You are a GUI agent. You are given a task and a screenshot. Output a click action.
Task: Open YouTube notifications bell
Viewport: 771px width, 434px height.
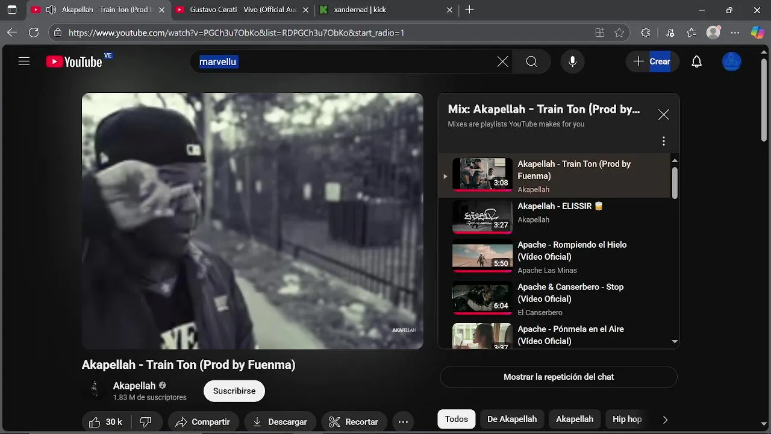(697, 61)
